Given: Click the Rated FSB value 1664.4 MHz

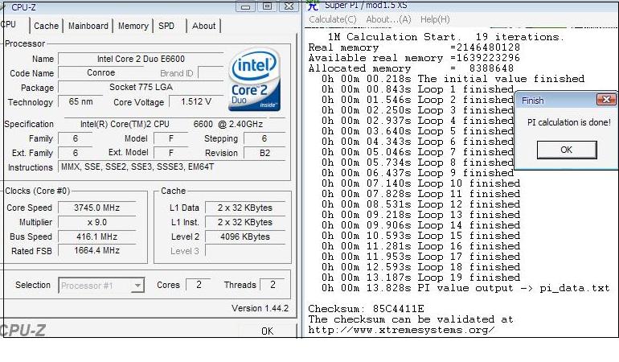Looking at the screenshot, I should (x=96, y=250).
